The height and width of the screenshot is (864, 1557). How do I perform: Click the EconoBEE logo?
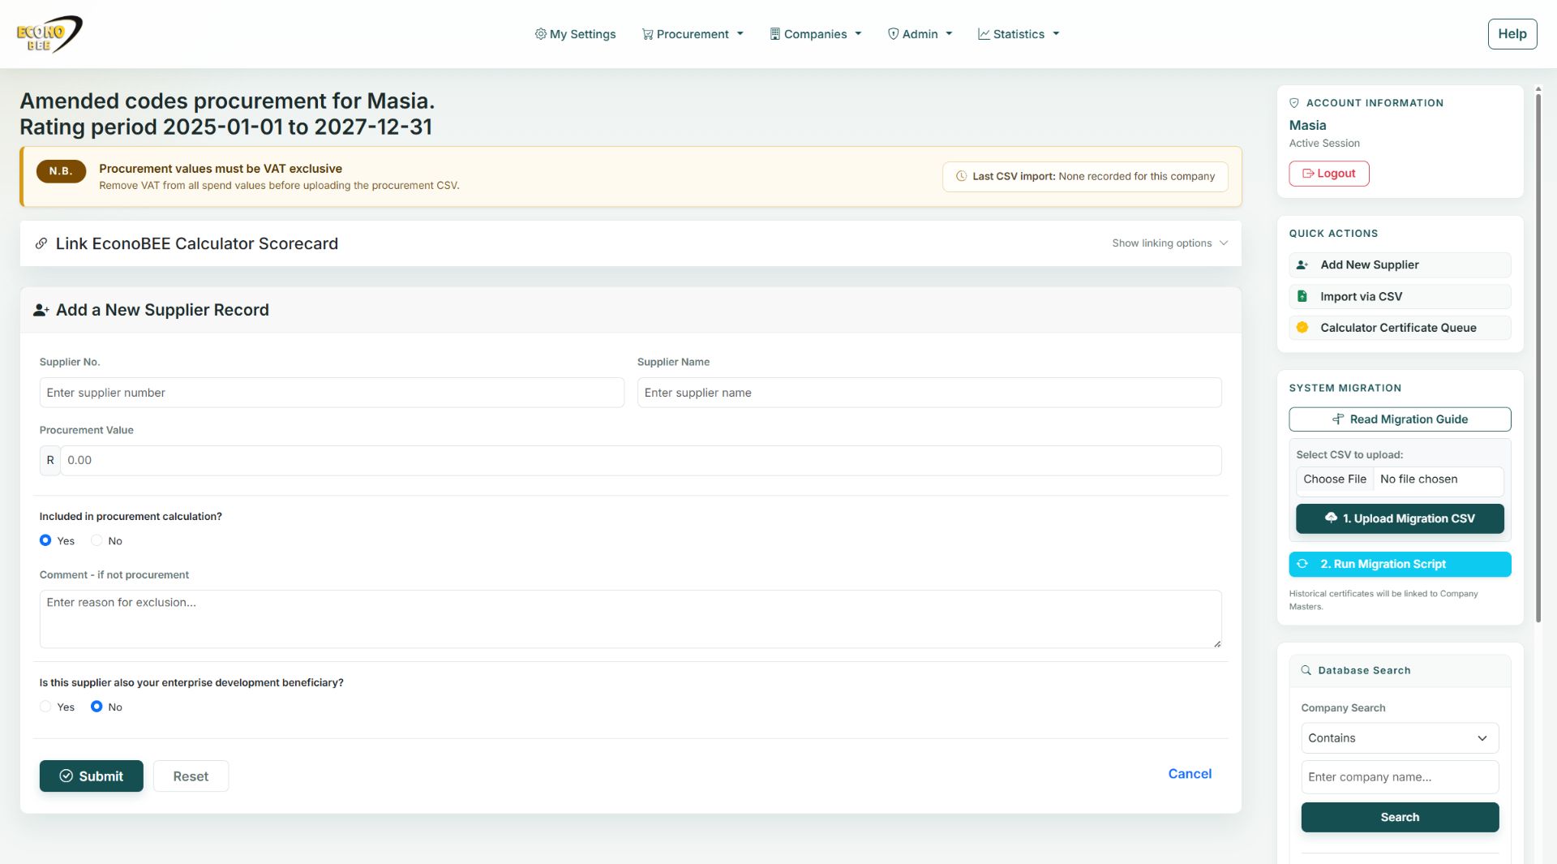[49, 34]
